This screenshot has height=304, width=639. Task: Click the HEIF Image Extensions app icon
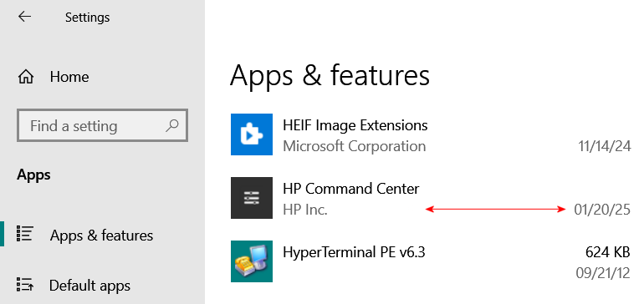[252, 134]
